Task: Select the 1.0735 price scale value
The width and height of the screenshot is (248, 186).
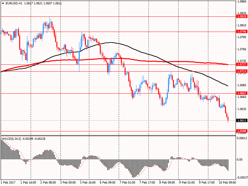Action: point(242,61)
